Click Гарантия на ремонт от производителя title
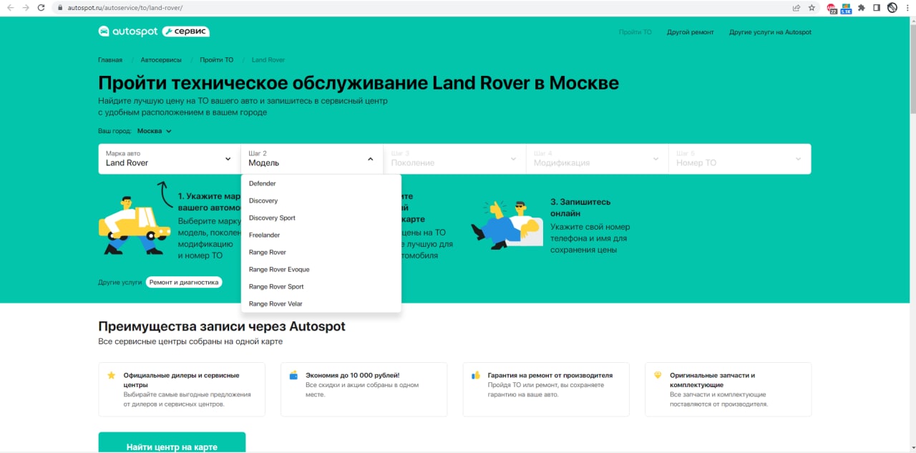The image size is (916, 453). 550,375
